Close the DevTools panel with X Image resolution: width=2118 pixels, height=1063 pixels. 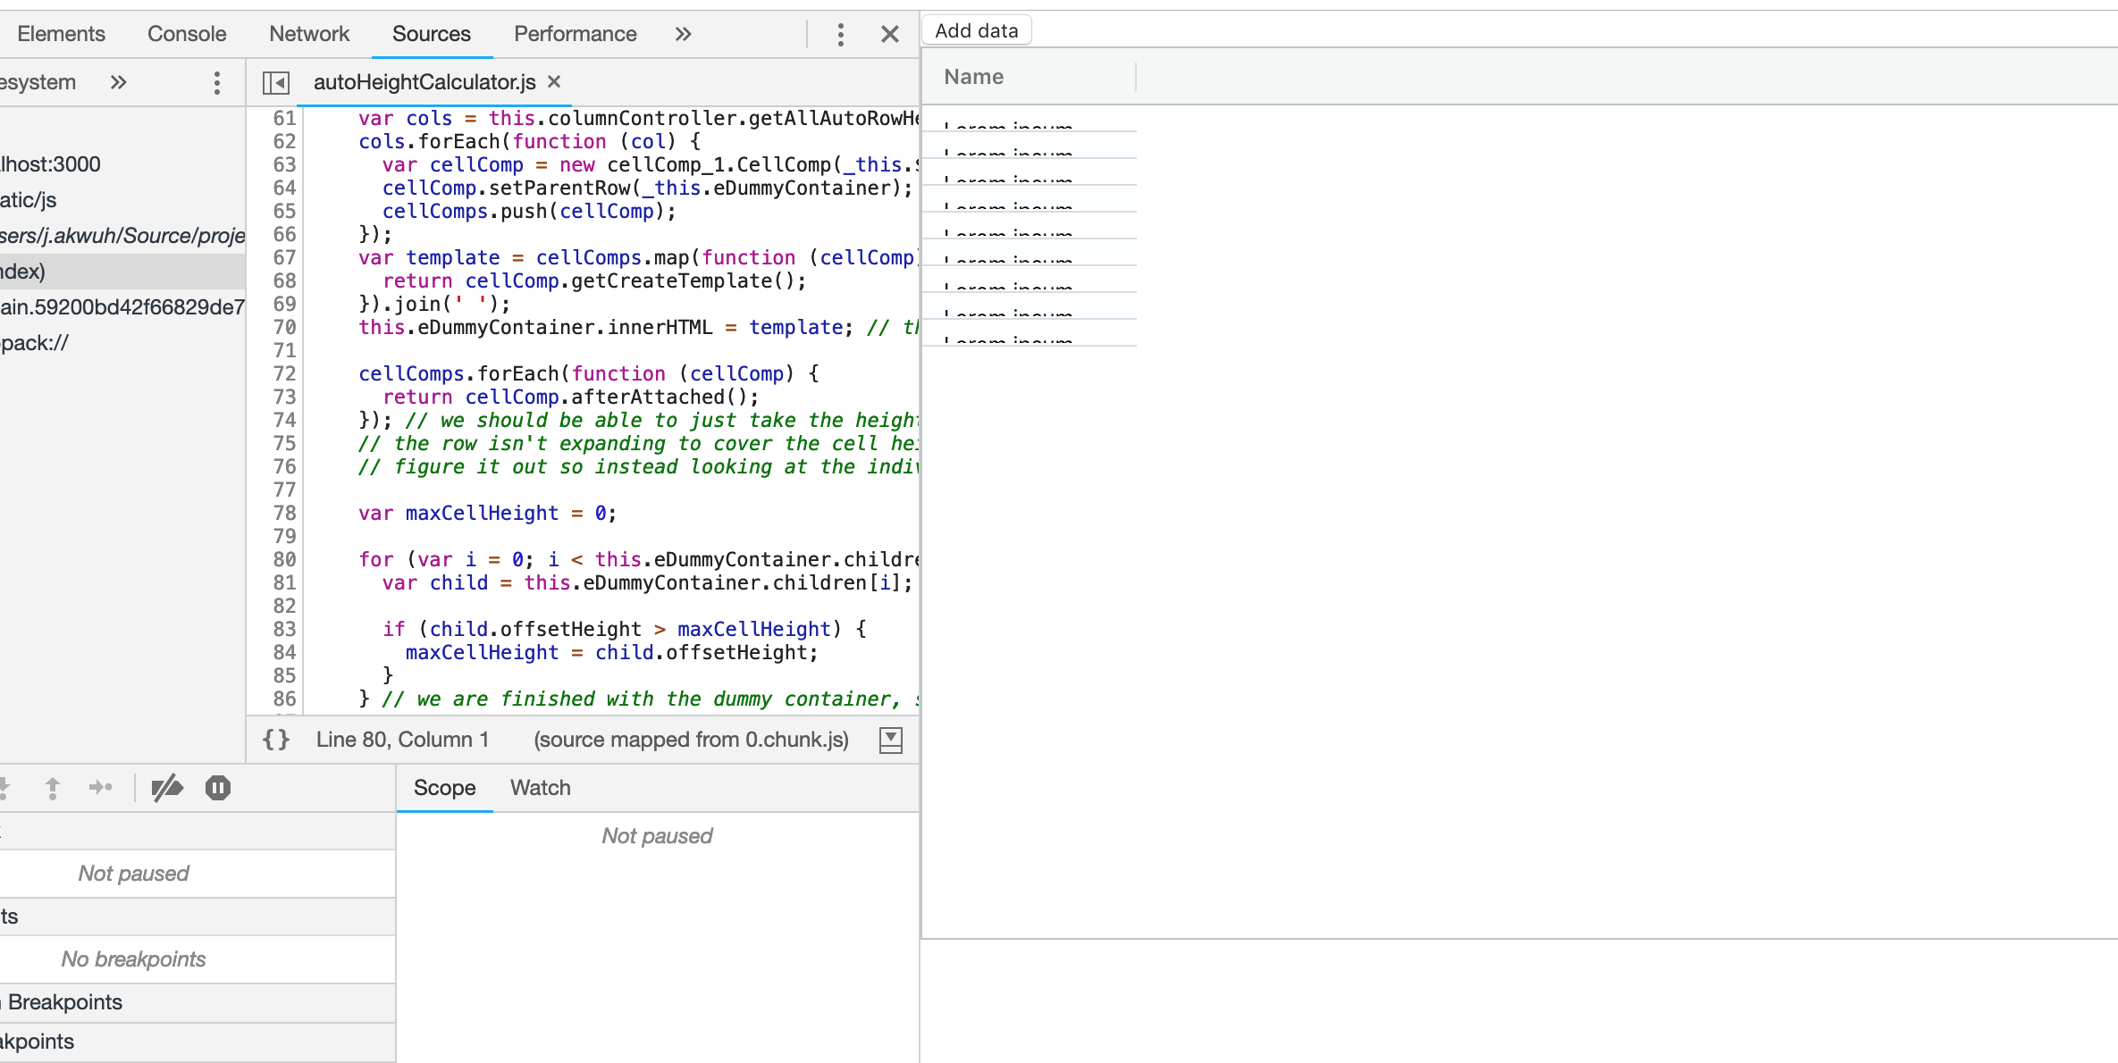[x=889, y=35]
